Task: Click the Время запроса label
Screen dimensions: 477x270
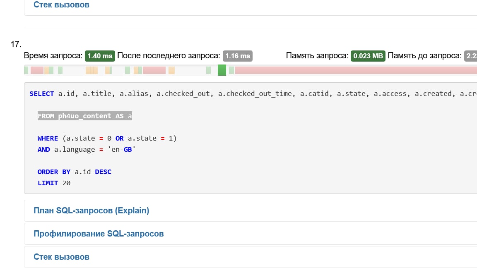Action: coord(53,56)
